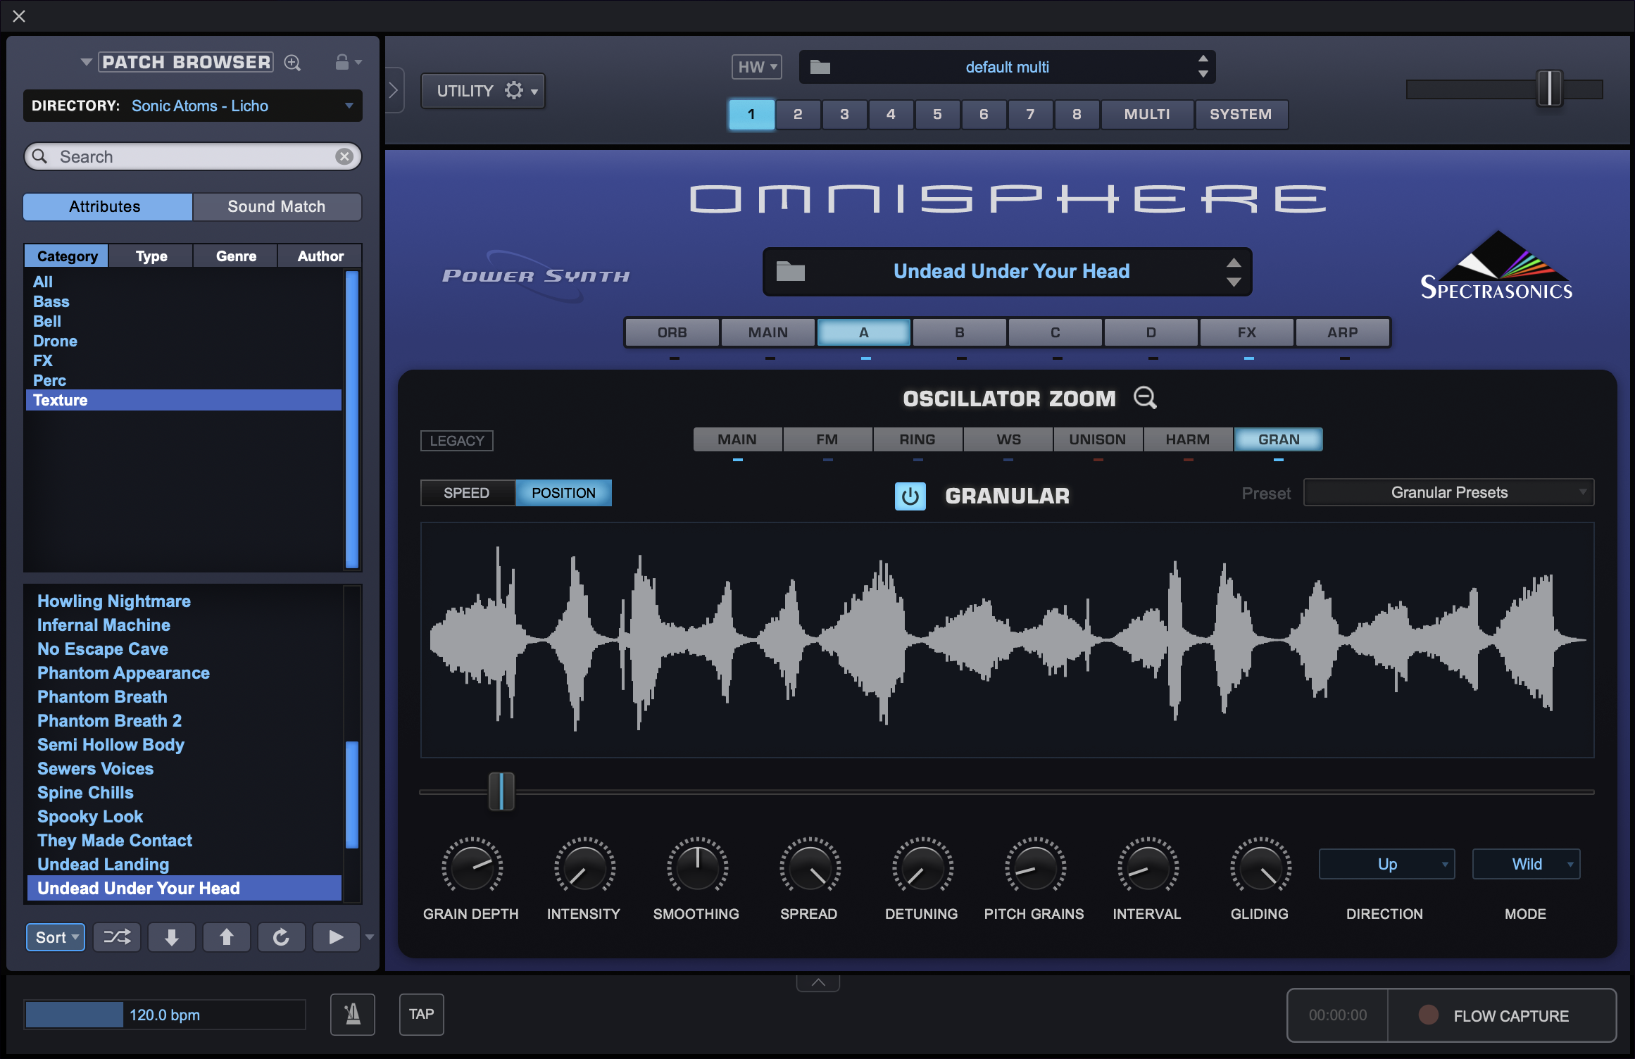Toggle the Granular power button

(x=910, y=496)
